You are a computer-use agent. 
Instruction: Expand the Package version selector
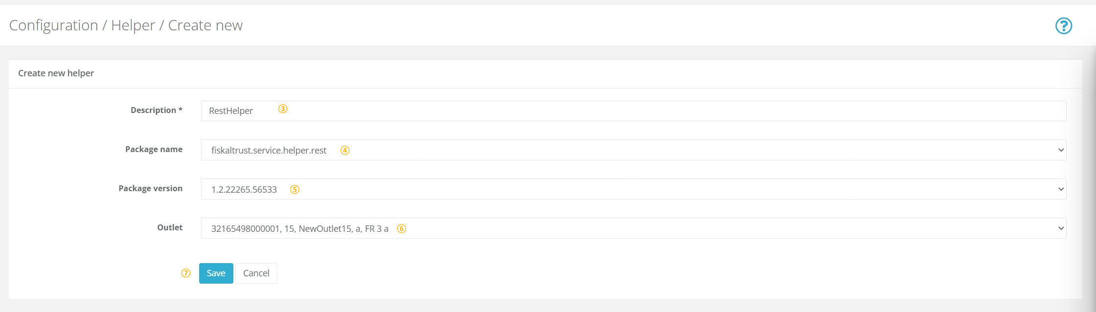(634, 189)
